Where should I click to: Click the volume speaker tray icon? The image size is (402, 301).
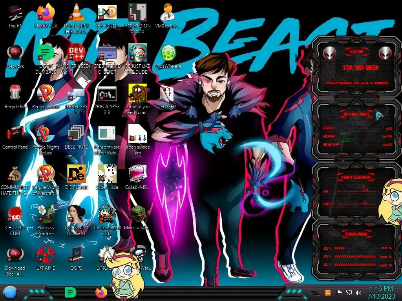click(x=358, y=292)
